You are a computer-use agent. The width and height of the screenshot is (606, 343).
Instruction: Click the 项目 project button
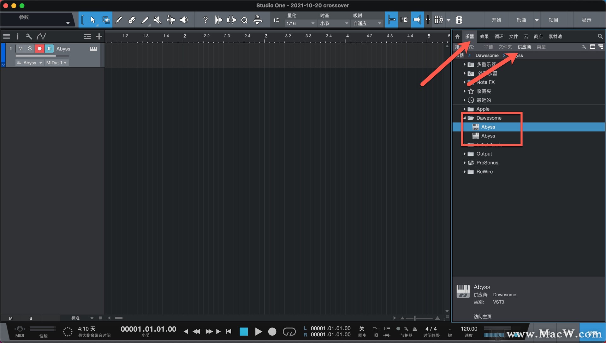coord(553,20)
